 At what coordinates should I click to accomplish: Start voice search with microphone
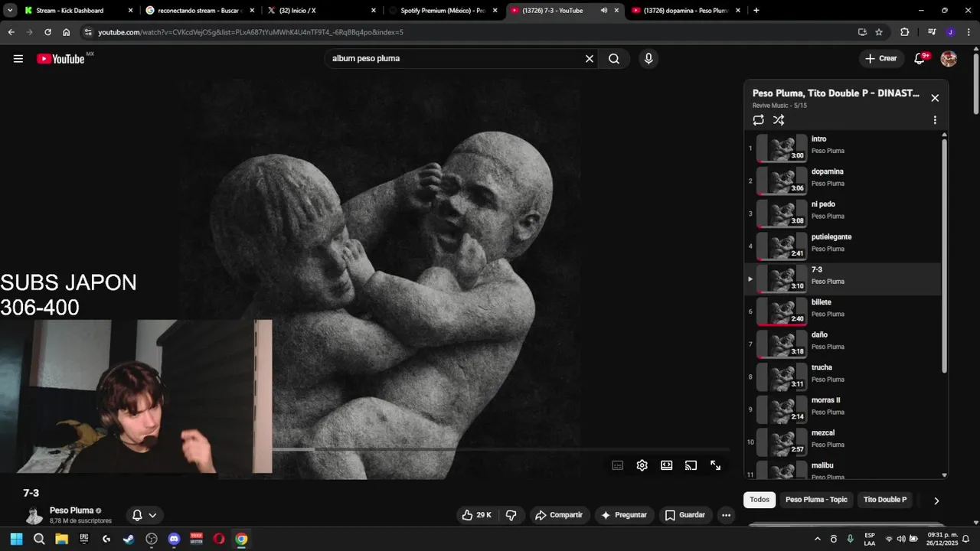[648, 59]
